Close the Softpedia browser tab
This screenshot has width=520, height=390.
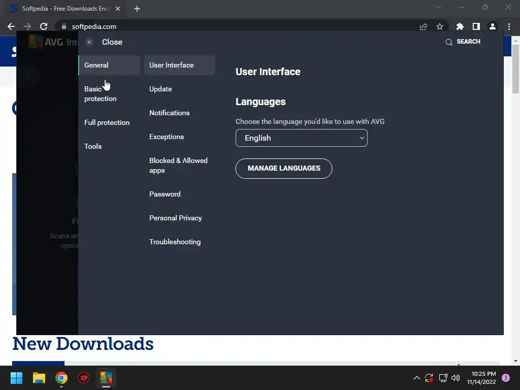(118, 9)
